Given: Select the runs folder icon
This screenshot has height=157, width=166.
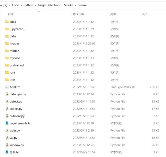Looking at the screenshot, I should point(7,73).
